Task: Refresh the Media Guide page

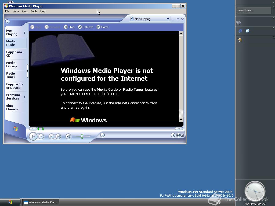Action: pyautogui.click(x=86, y=27)
